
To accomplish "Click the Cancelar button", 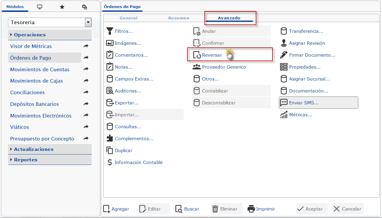I will (x=348, y=209).
